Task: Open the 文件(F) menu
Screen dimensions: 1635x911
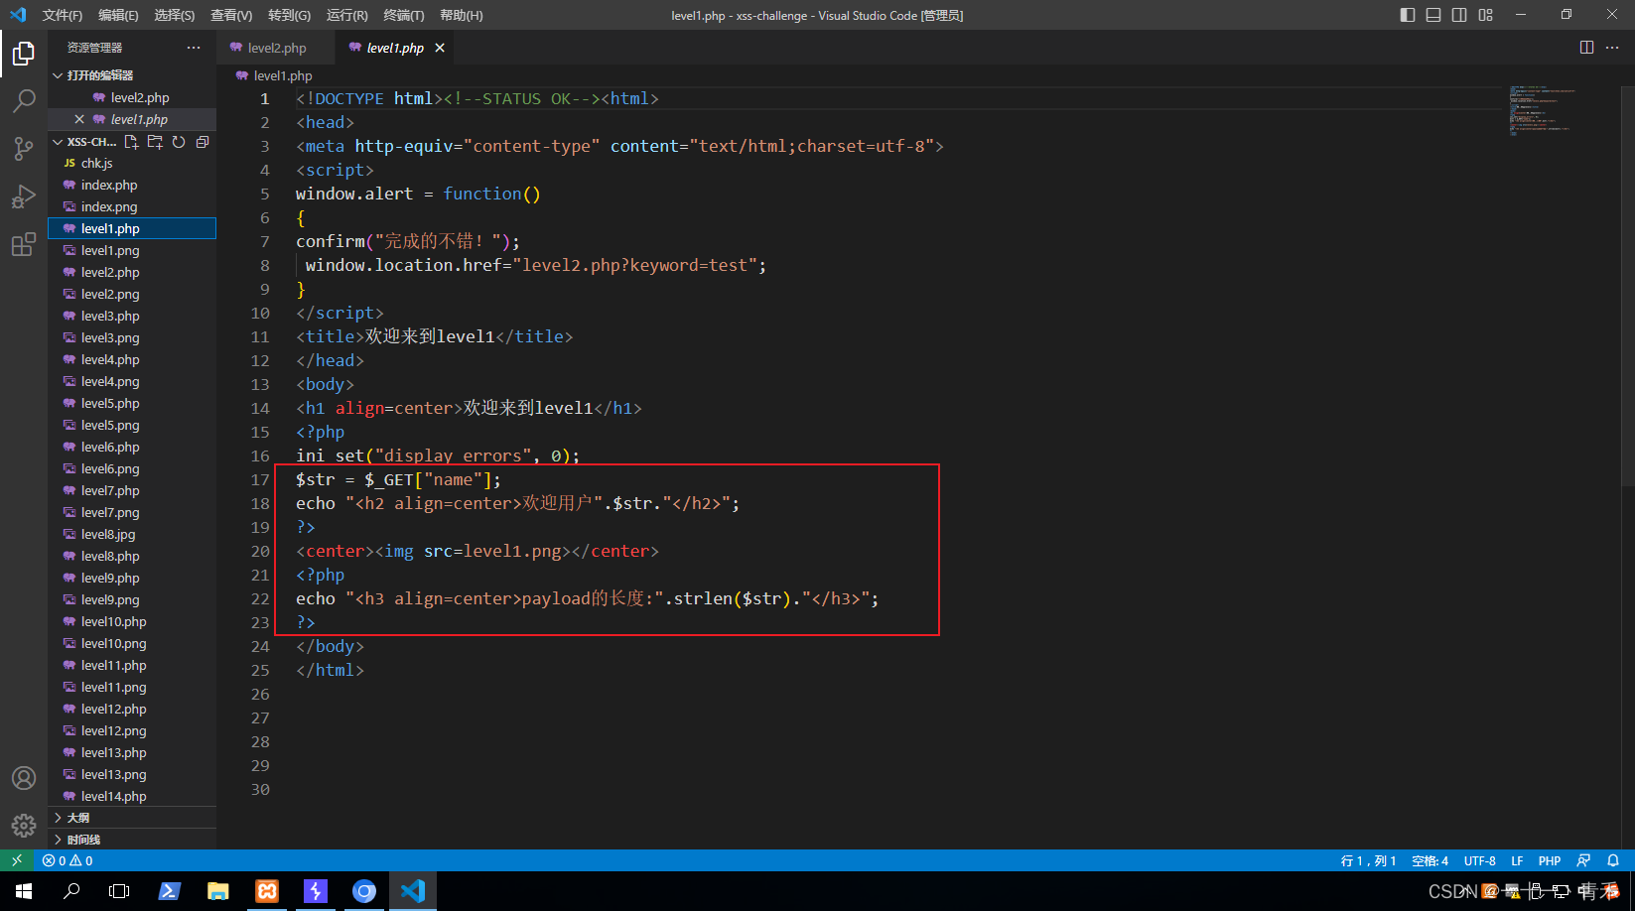Action: pos(63,15)
